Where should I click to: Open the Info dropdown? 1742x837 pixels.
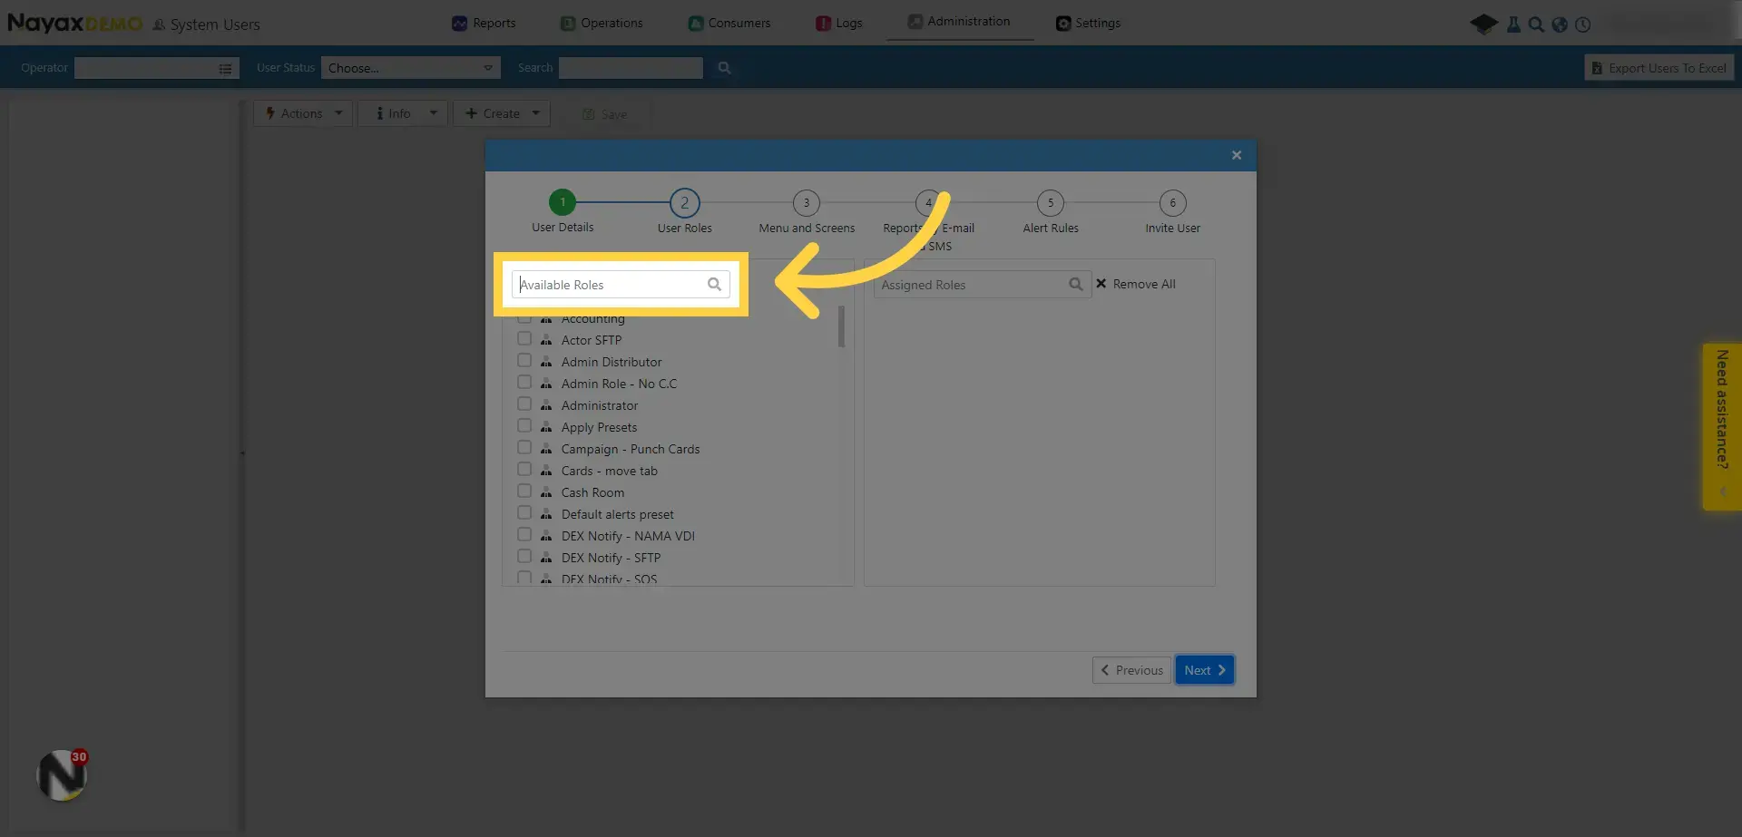(x=403, y=113)
